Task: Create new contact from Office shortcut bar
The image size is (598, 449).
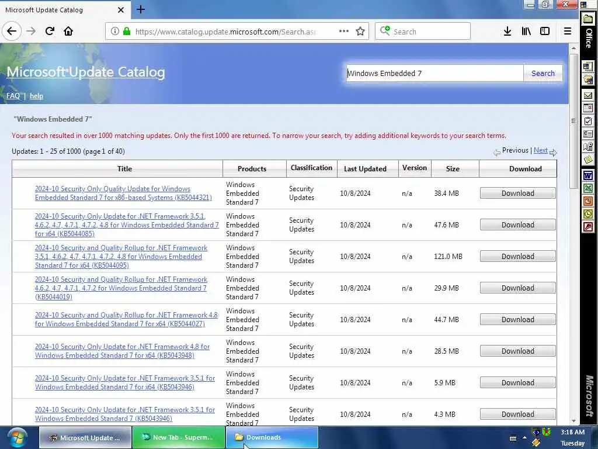Action: (x=588, y=134)
